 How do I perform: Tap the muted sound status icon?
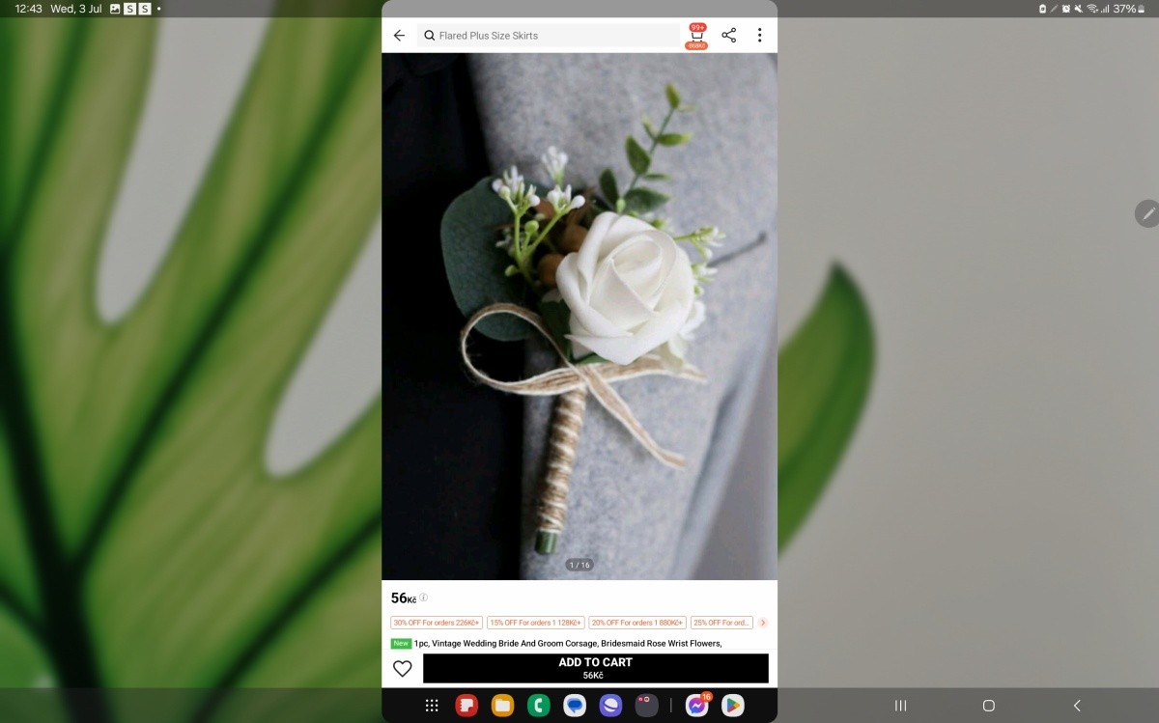click(1079, 9)
